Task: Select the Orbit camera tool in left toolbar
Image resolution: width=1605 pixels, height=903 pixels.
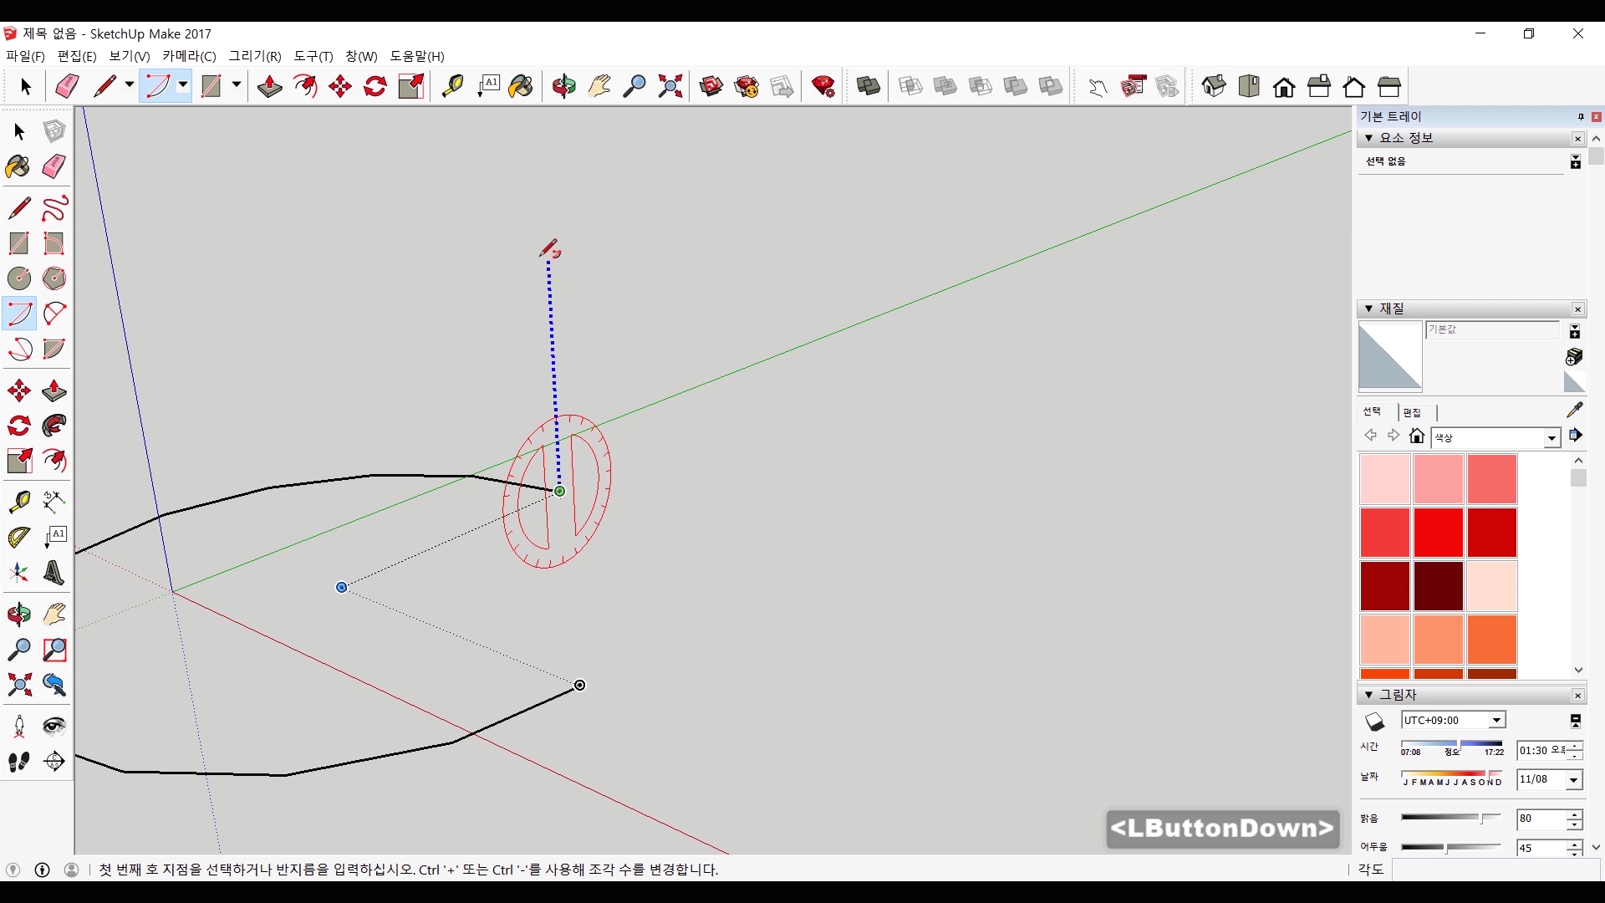Action: click(18, 615)
